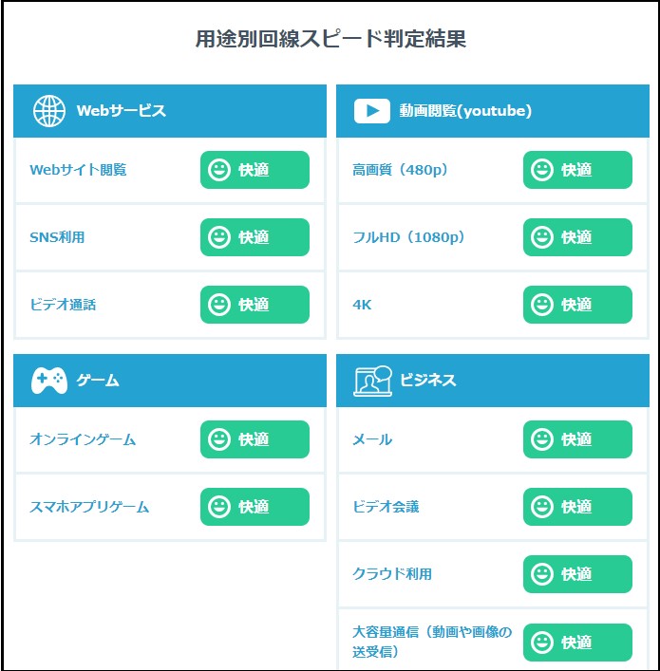Click the game controller icon

pos(49,381)
